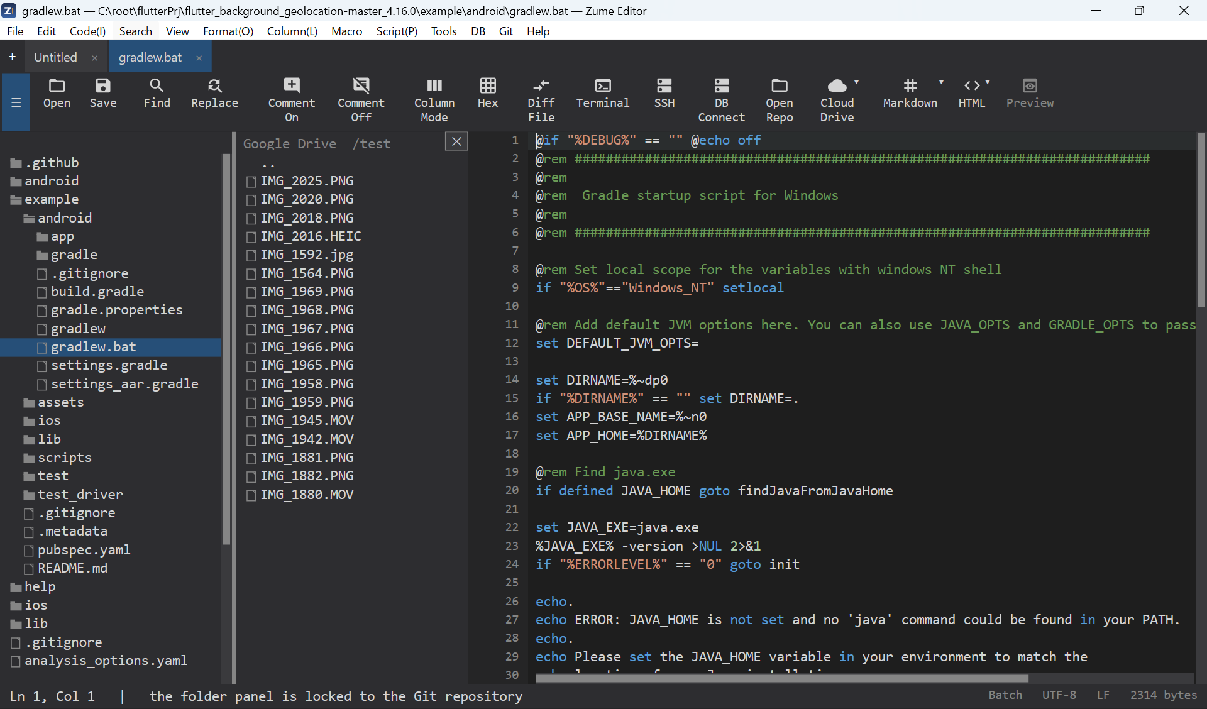Viewport: 1207px width, 709px height.
Task: Go up to the parent folder '..'
Action: [269, 163]
